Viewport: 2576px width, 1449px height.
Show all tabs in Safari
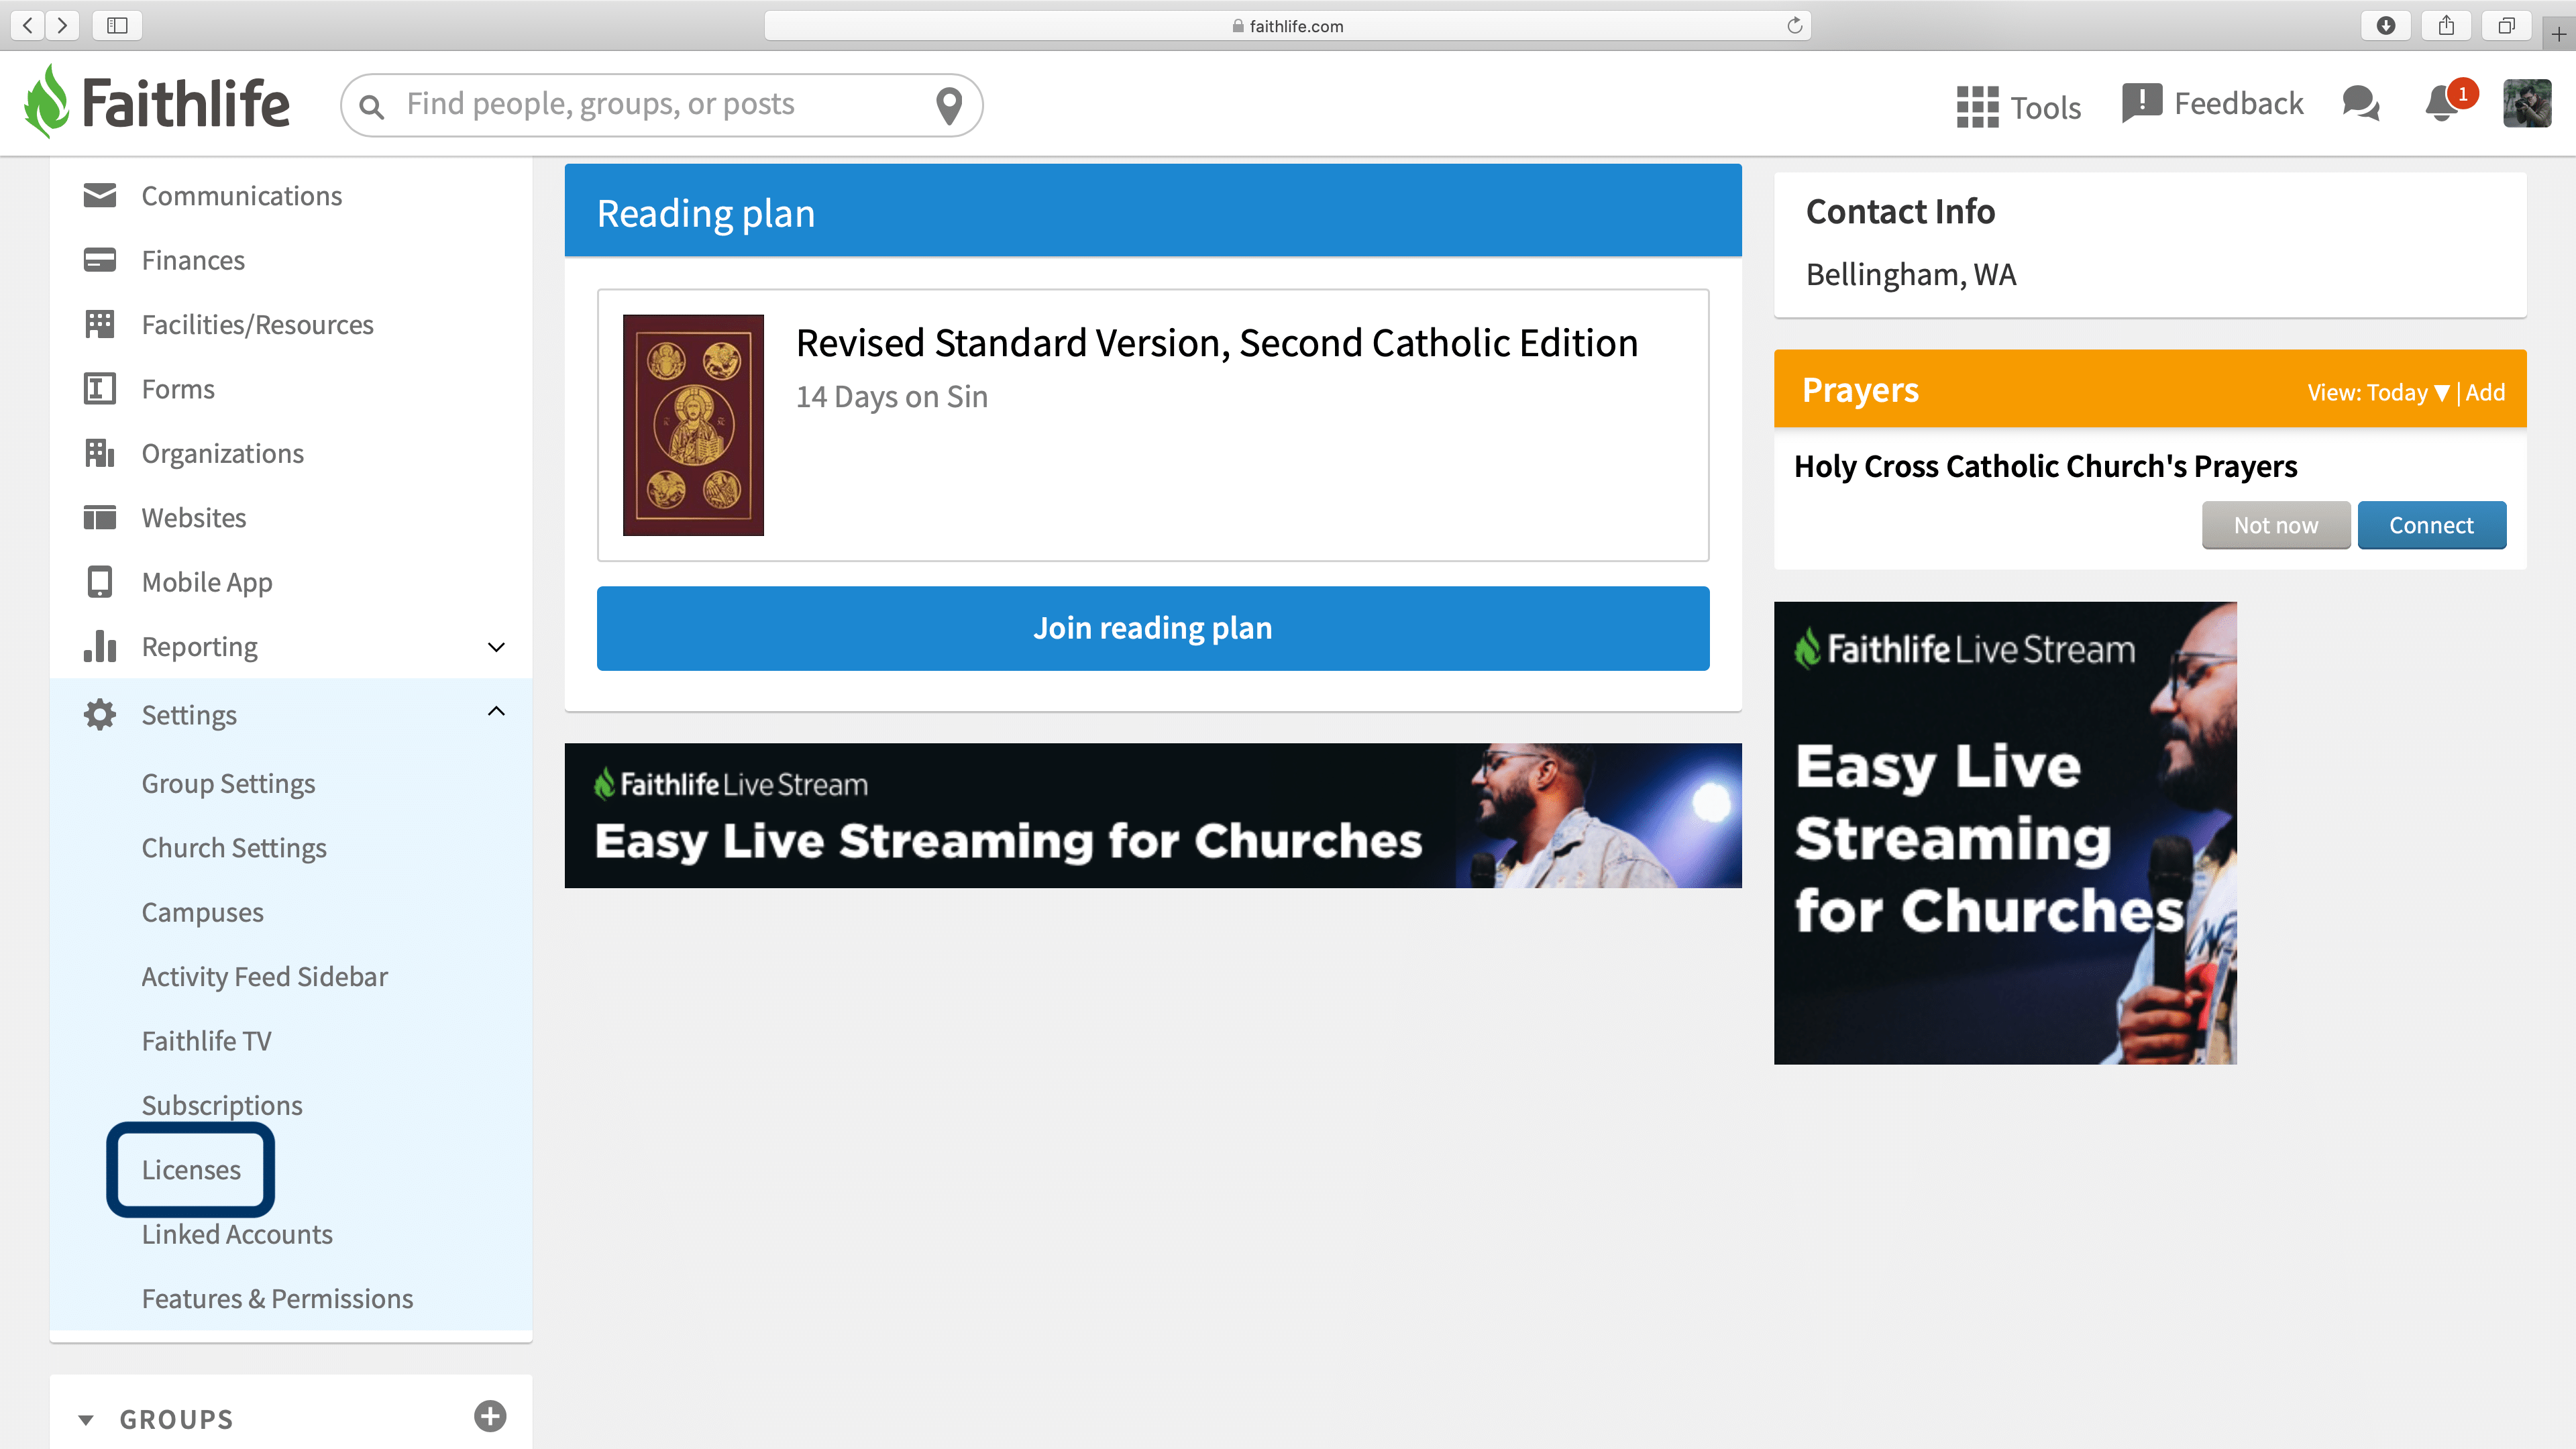2506,25
